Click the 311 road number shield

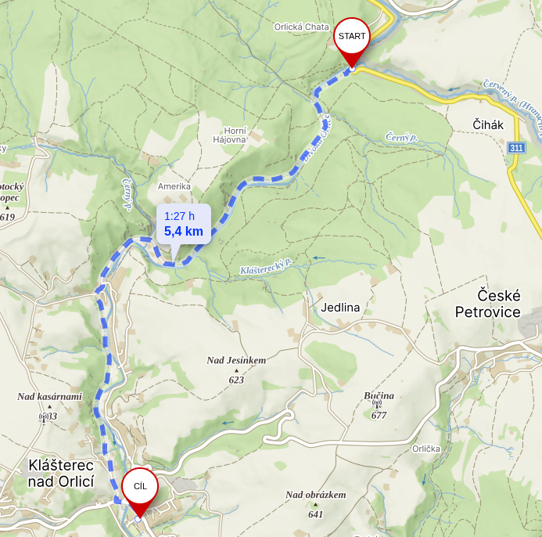pyautogui.click(x=516, y=148)
